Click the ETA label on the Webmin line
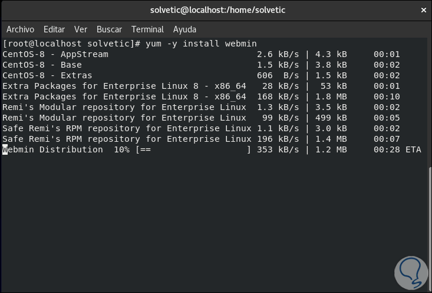The height and width of the screenshot is (293, 432). [x=413, y=150]
